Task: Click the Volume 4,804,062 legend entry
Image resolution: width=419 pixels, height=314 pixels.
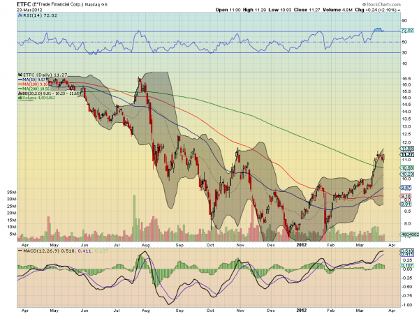Action: coord(39,98)
